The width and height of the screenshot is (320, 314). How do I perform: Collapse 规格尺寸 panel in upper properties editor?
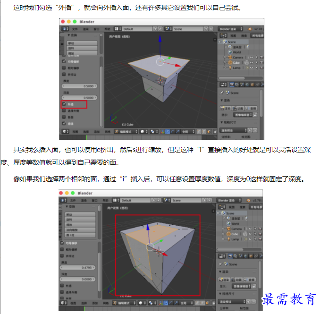tap(222, 122)
